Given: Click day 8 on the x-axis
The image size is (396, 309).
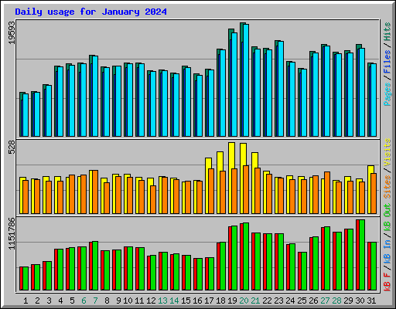Looking at the screenshot, I should tap(107, 301).
